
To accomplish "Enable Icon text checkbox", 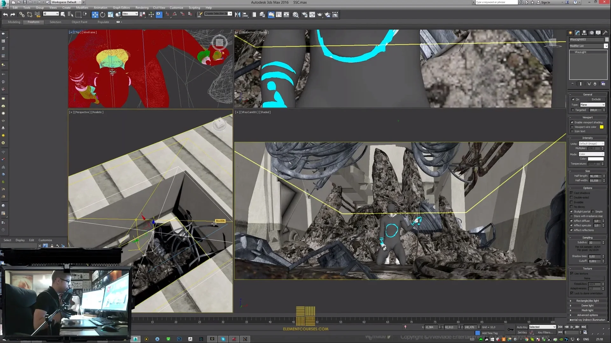I will click(572, 131).
